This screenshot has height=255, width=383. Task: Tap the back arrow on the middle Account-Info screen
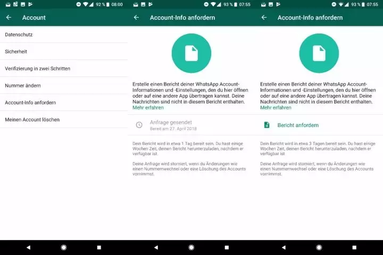click(136, 18)
